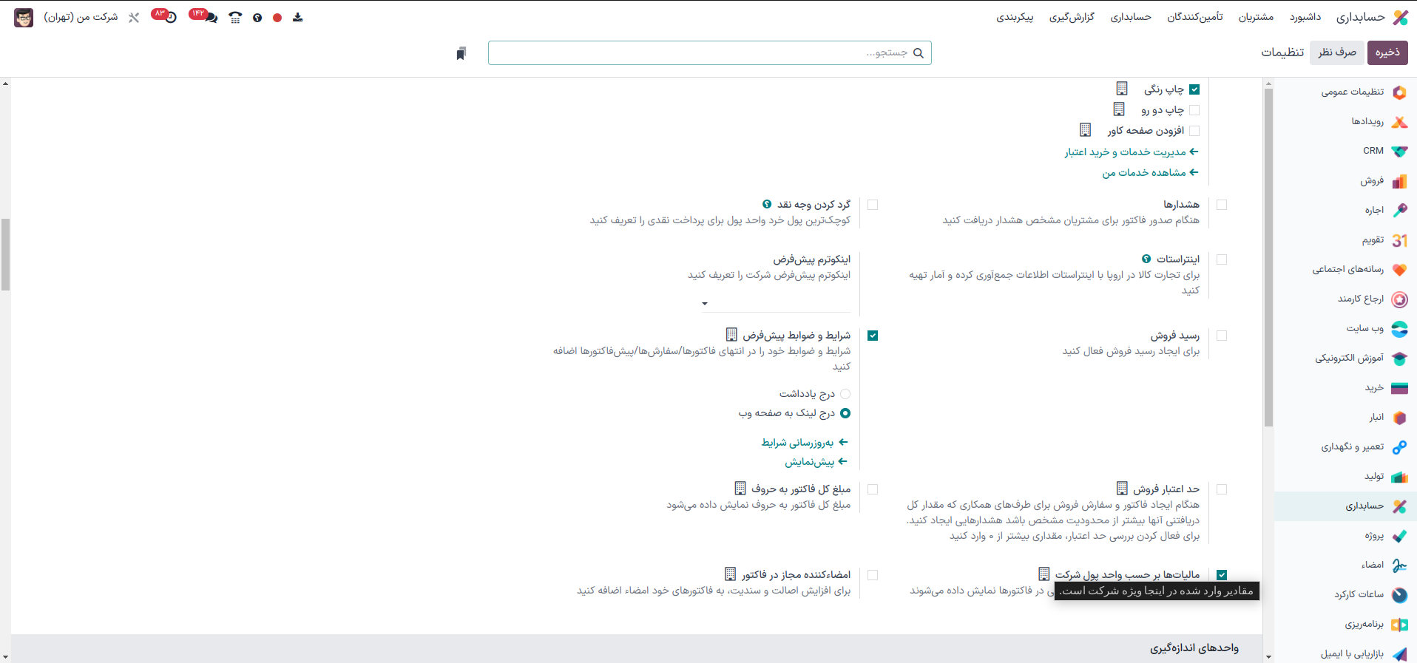
Task: Click the debug tools wrench icon
Action: tap(134, 17)
